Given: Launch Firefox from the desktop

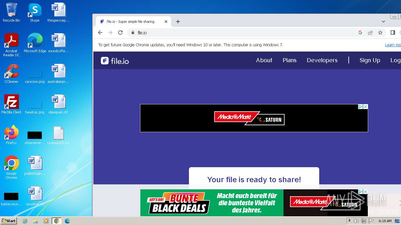Looking at the screenshot, I should point(11,135).
